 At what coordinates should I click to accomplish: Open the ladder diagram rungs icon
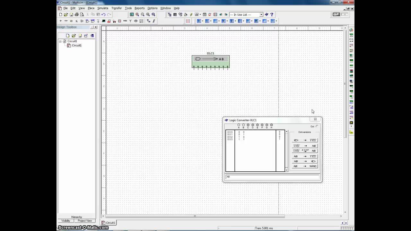coord(188,21)
